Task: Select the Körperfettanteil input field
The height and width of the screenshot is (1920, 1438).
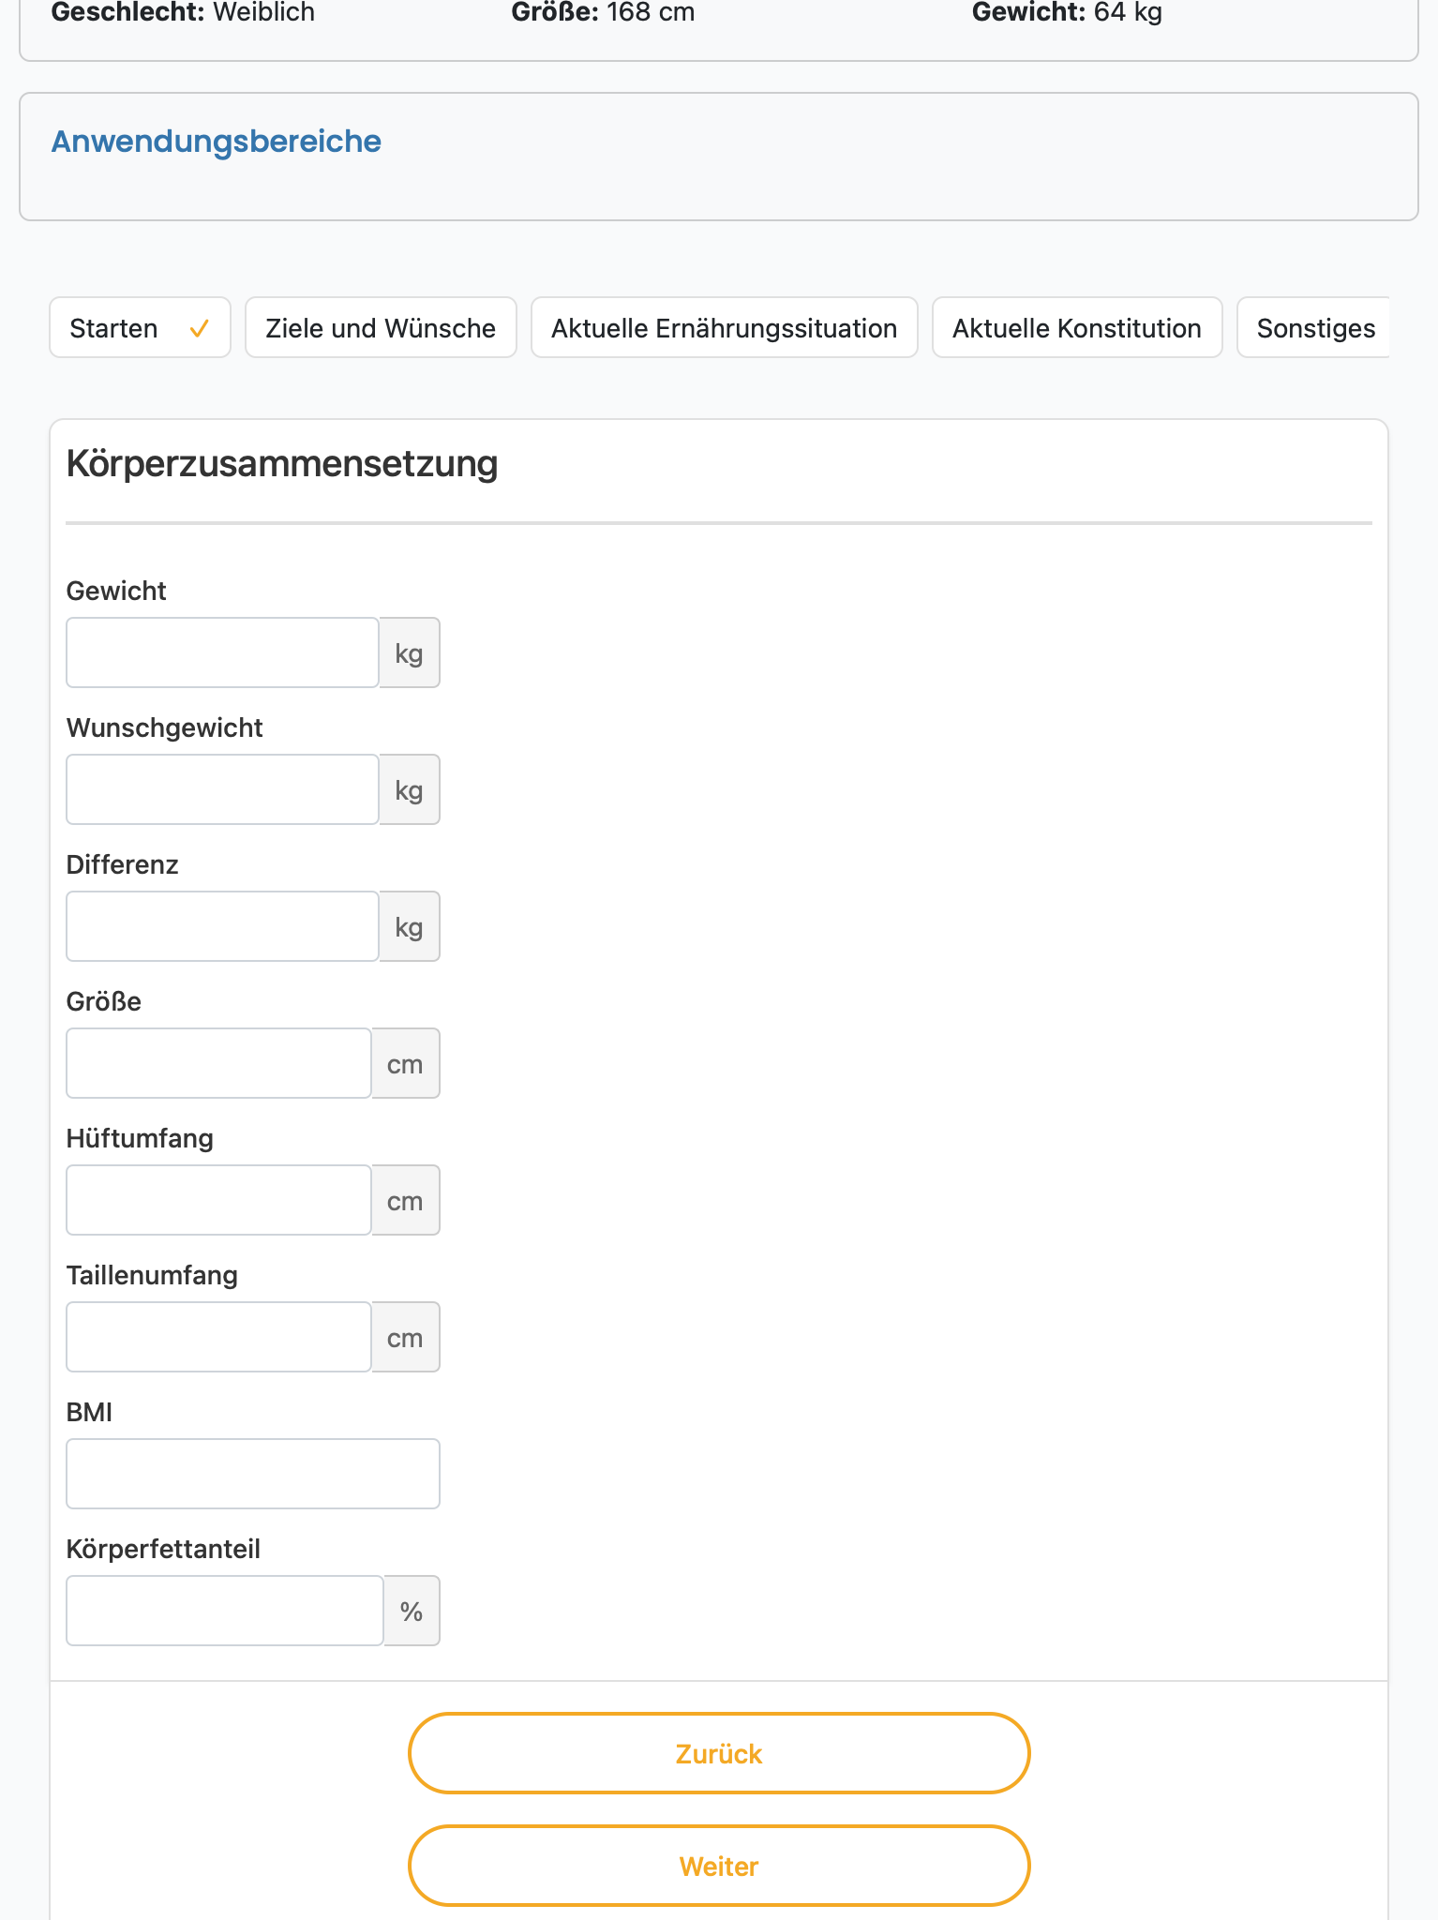Action: tap(225, 1611)
